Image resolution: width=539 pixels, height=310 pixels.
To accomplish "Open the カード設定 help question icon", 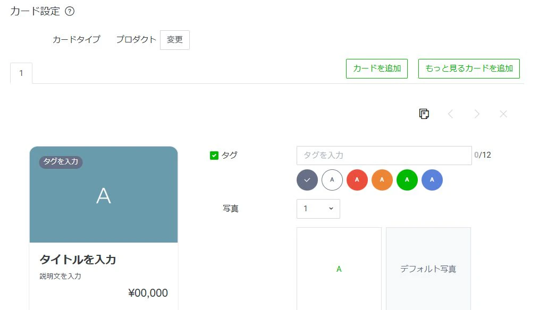I will tap(70, 11).
